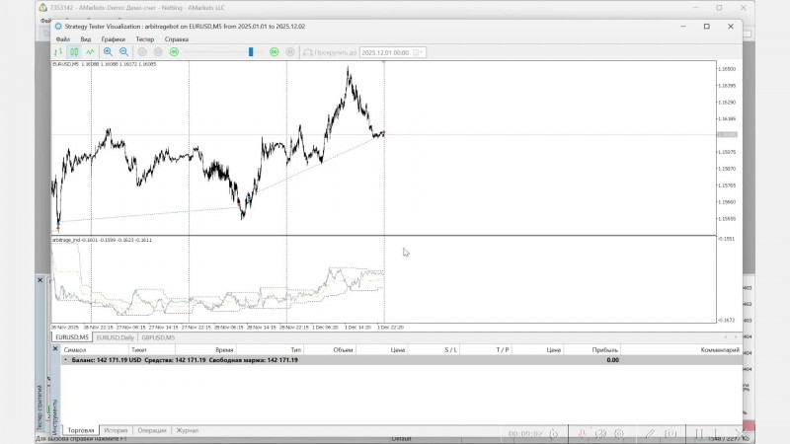
Task: Click the timer icon beside recording time
Action: tap(553, 433)
